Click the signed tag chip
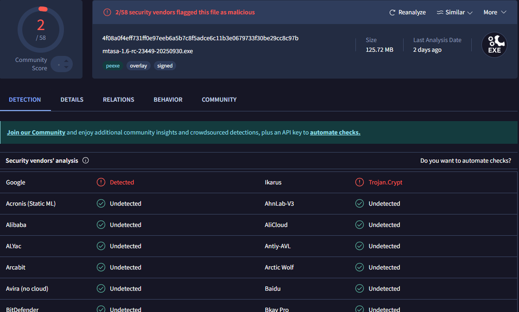The image size is (519, 312). click(165, 66)
